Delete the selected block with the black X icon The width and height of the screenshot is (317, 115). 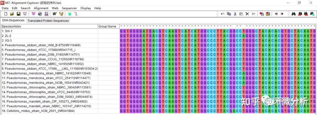pyautogui.click(x=247, y=14)
